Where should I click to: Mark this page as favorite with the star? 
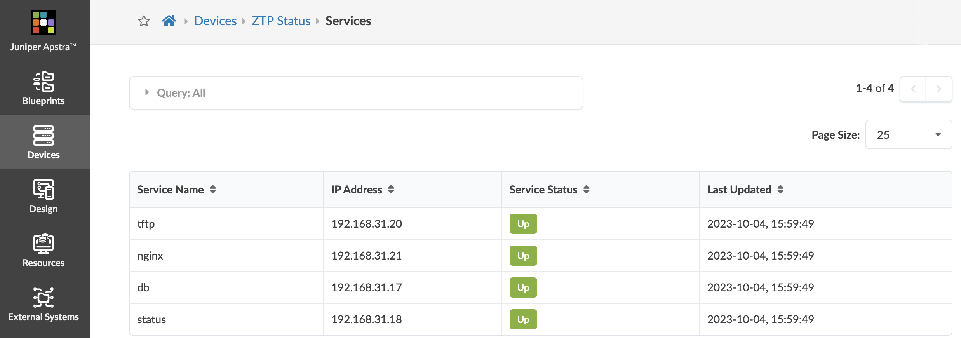[x=144, y=21]
